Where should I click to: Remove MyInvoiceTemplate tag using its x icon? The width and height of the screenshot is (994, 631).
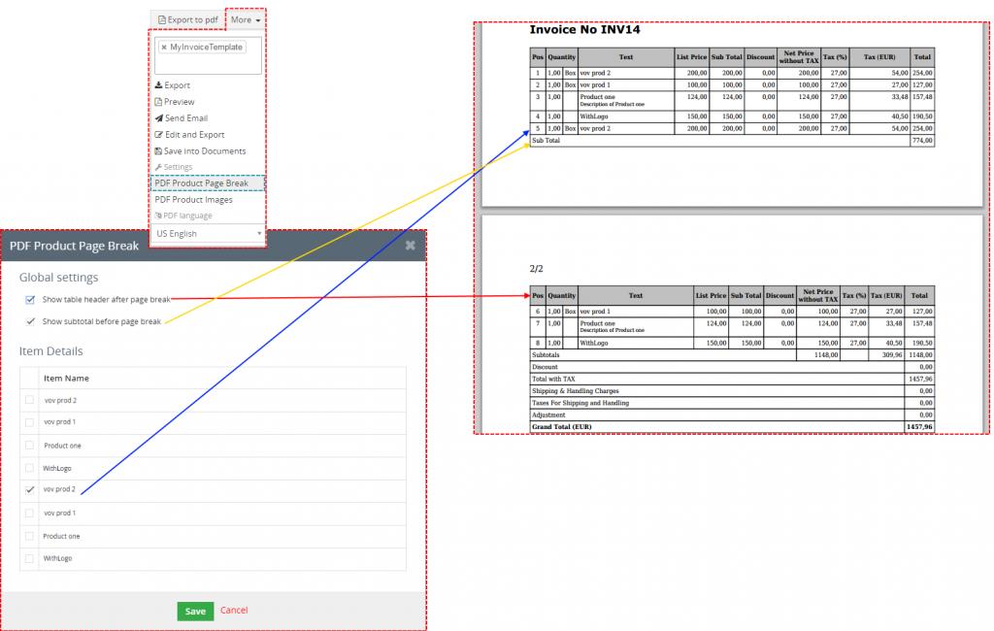tap(163, 47)
